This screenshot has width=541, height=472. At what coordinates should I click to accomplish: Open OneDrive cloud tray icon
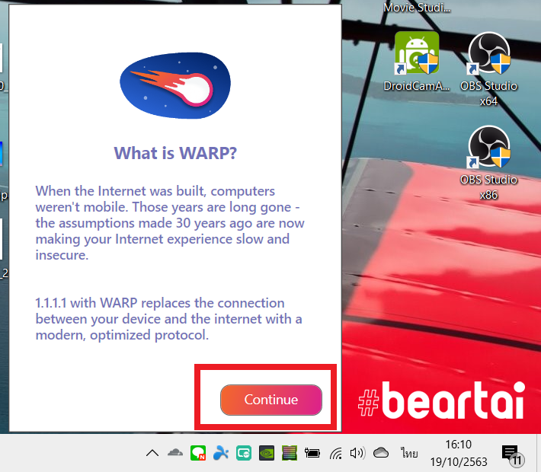[x=381, y=452]
